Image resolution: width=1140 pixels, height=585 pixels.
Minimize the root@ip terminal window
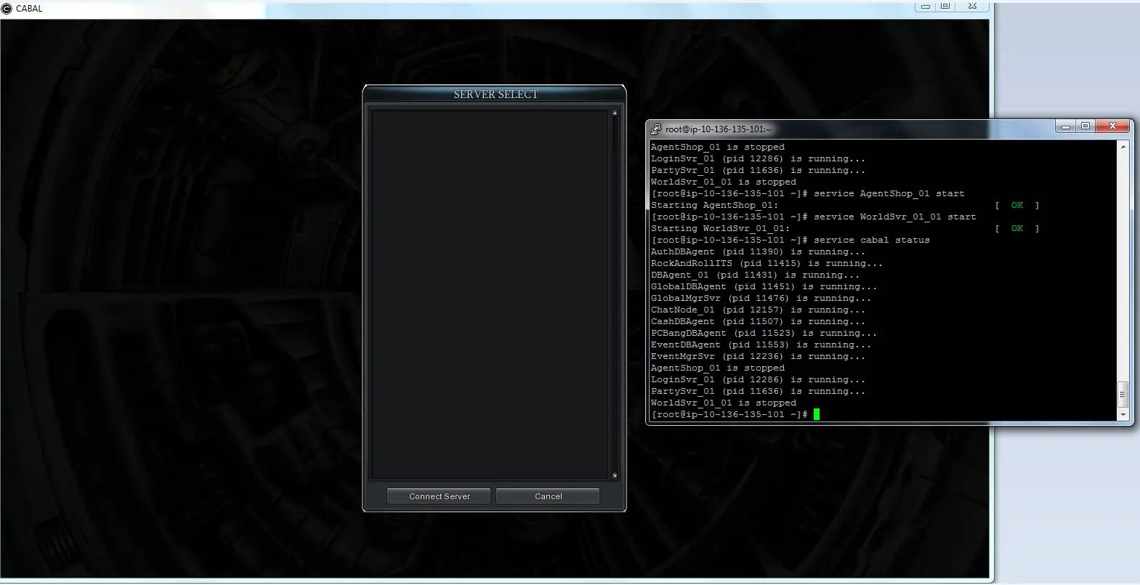coord(1066,126)
